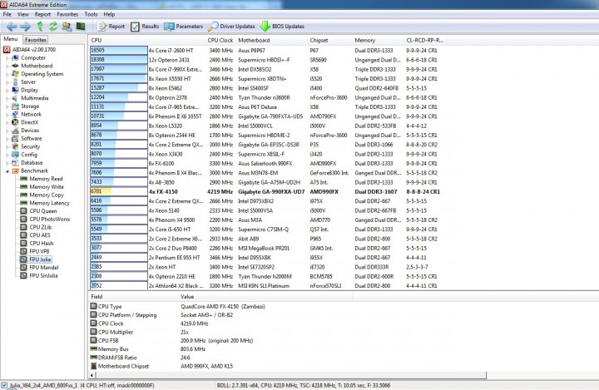Sort by the CPU Clock column header
599x390 pixels.
pos(220,40)
